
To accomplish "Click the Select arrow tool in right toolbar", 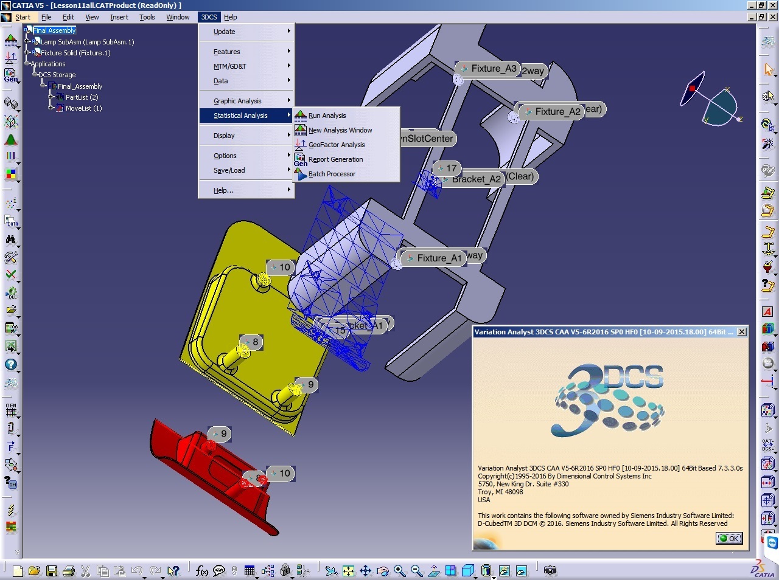I will pyautogui.click(x=768, y=69).
